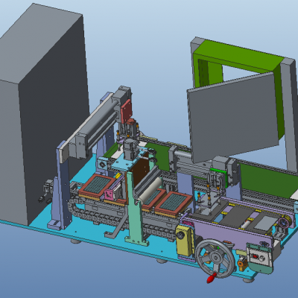This screenshot has height=298, width=298.
Task: Click the pink triangular bracket
Action: coord(110,194)
